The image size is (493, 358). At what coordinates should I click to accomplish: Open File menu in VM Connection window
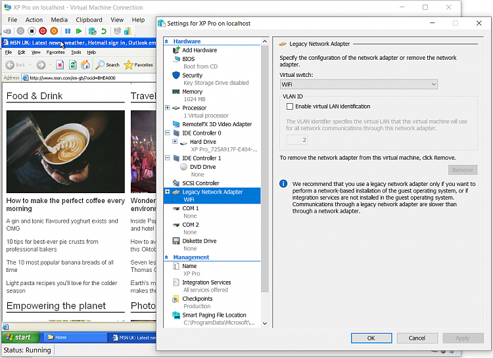click(12, 20)
